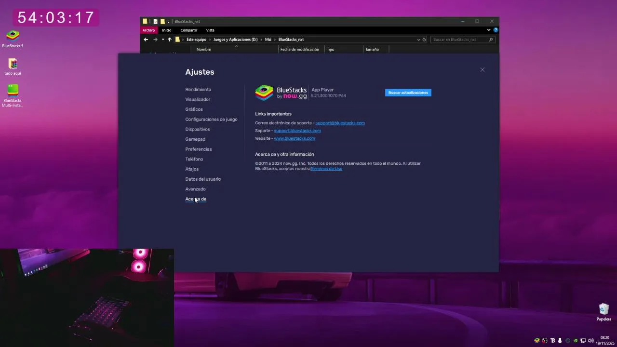617x347 pixels.
Task: Click the BlueStacks logo in Acerca de
Action: click(264, 93)
